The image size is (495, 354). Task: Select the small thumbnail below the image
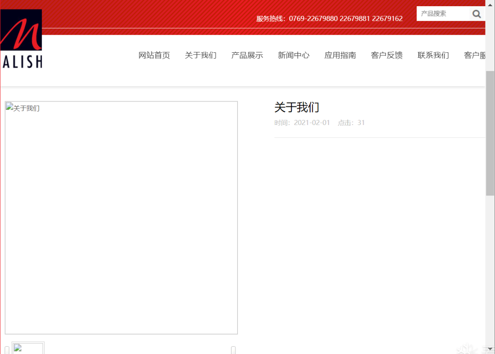(28, 348)
